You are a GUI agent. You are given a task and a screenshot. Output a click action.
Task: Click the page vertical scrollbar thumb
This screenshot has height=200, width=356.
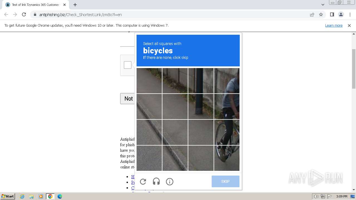click(354, 69)
